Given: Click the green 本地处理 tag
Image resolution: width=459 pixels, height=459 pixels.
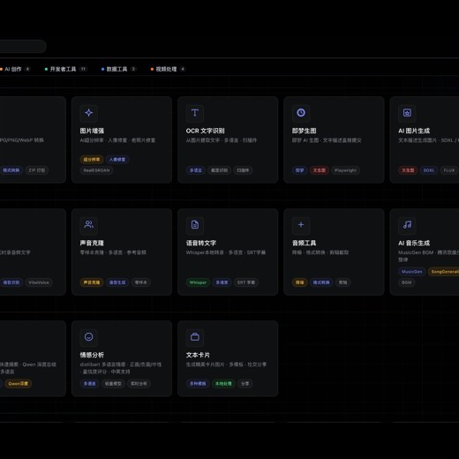Looking at the screenshot, I should (x=223, y=384).
